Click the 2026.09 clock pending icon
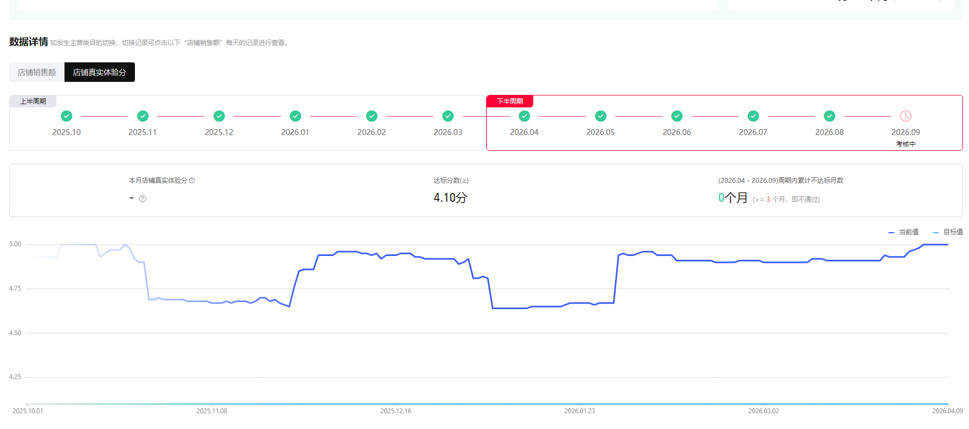The image size is (969, 429). [x=906, y=116]
